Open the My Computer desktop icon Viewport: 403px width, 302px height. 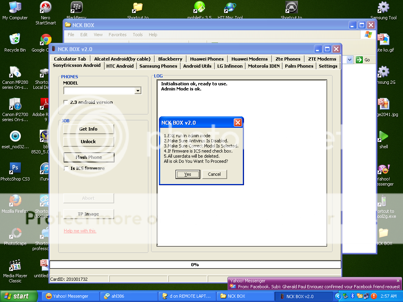tap(15, 8)
